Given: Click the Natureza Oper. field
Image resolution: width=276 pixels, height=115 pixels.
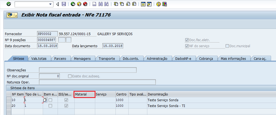Looking at the screenshot, I should (97, 82).
